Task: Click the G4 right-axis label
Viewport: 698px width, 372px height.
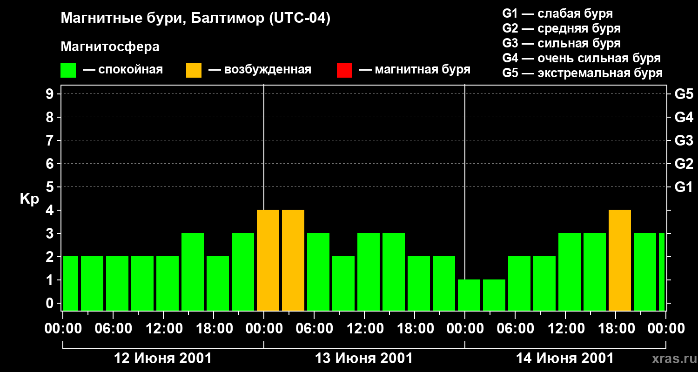Action: (684, 117)
